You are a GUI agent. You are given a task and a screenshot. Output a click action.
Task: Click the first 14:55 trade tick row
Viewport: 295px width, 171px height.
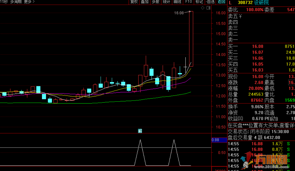261,144
